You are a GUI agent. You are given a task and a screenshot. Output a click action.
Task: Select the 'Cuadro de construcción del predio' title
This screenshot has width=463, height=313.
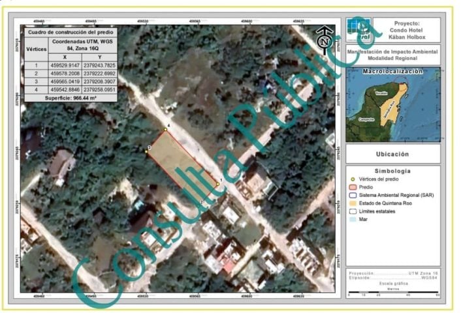(x=71, y=32)
